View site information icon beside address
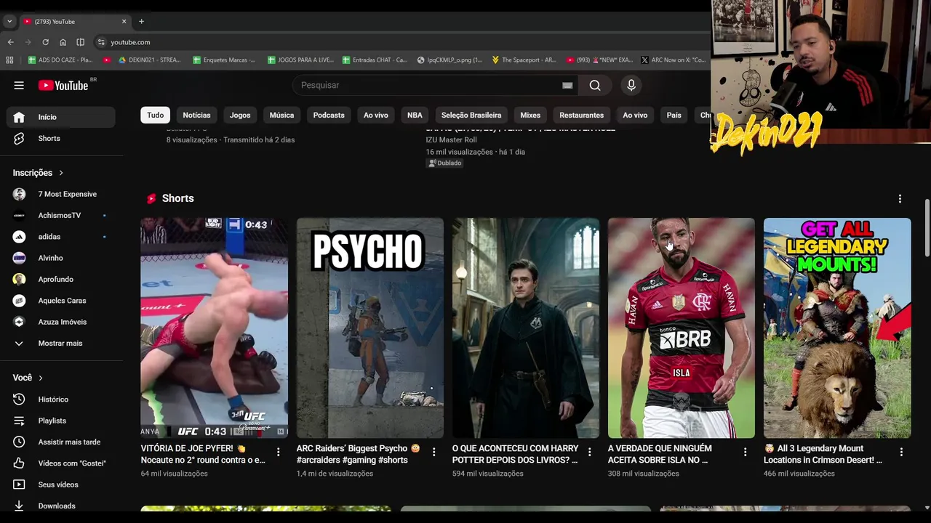Image resolution: width=931 pixels, height=523 pixels. point(101,42)
